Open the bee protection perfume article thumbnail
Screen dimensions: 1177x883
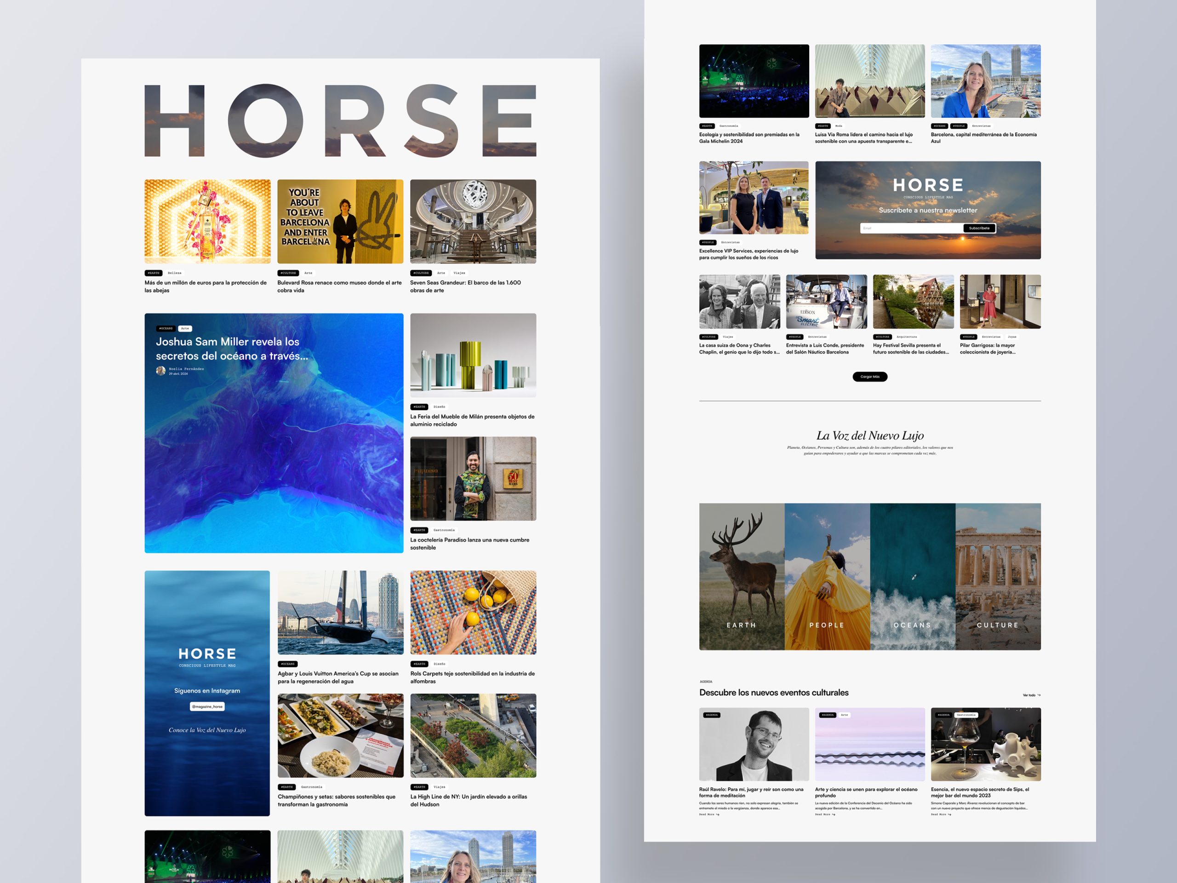pyautogui.click(x=207, y=221)
